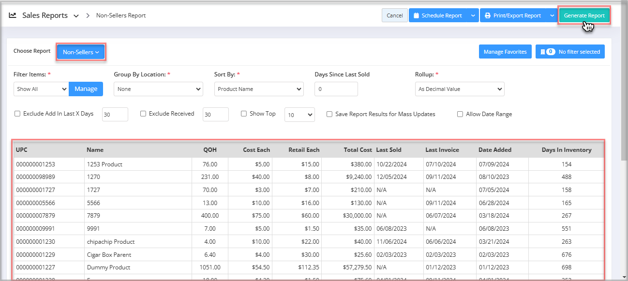Click the $57,279.50 total cost cell
This screenshot has width=628, height=281.
pyautogui.click(x=348, y=267)
